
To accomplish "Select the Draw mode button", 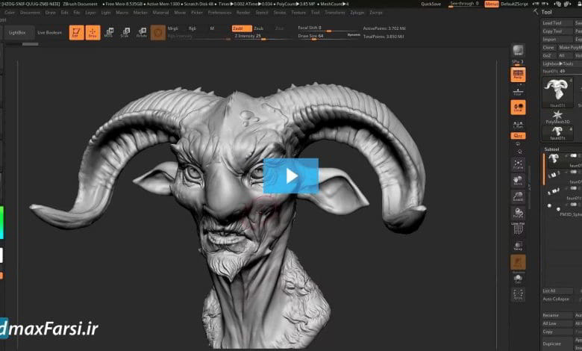I will tap(93, 32).
